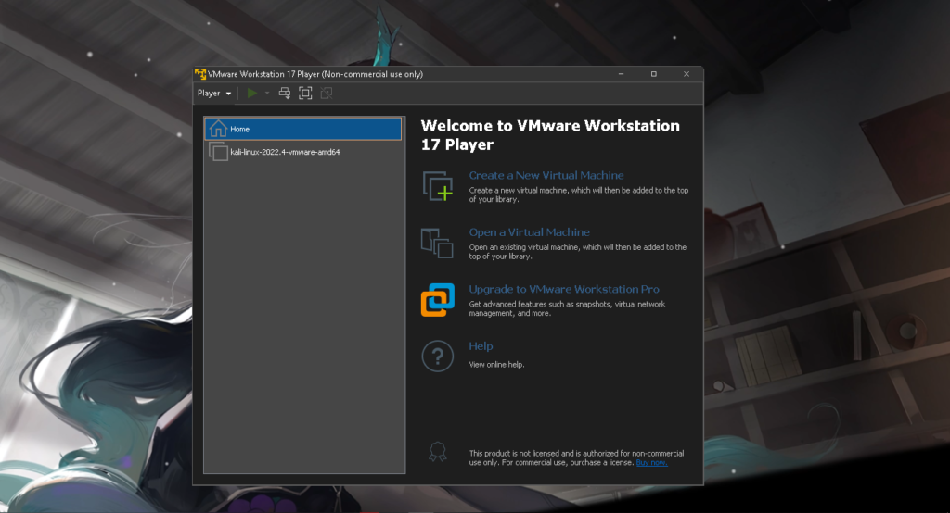Click the kali-linux VM icon
950x513 pixels.
(218, 152)
